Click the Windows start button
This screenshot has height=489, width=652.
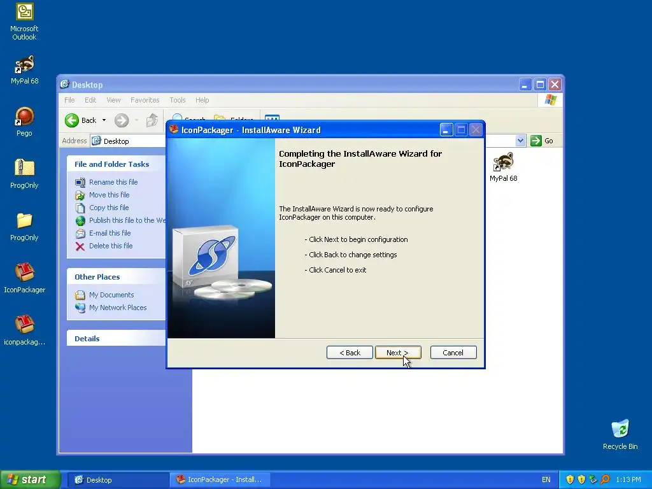(31, 480)
